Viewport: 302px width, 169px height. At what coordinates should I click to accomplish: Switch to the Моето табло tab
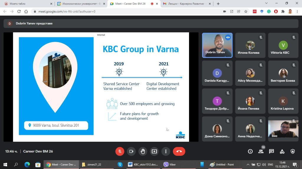(27, 4)
